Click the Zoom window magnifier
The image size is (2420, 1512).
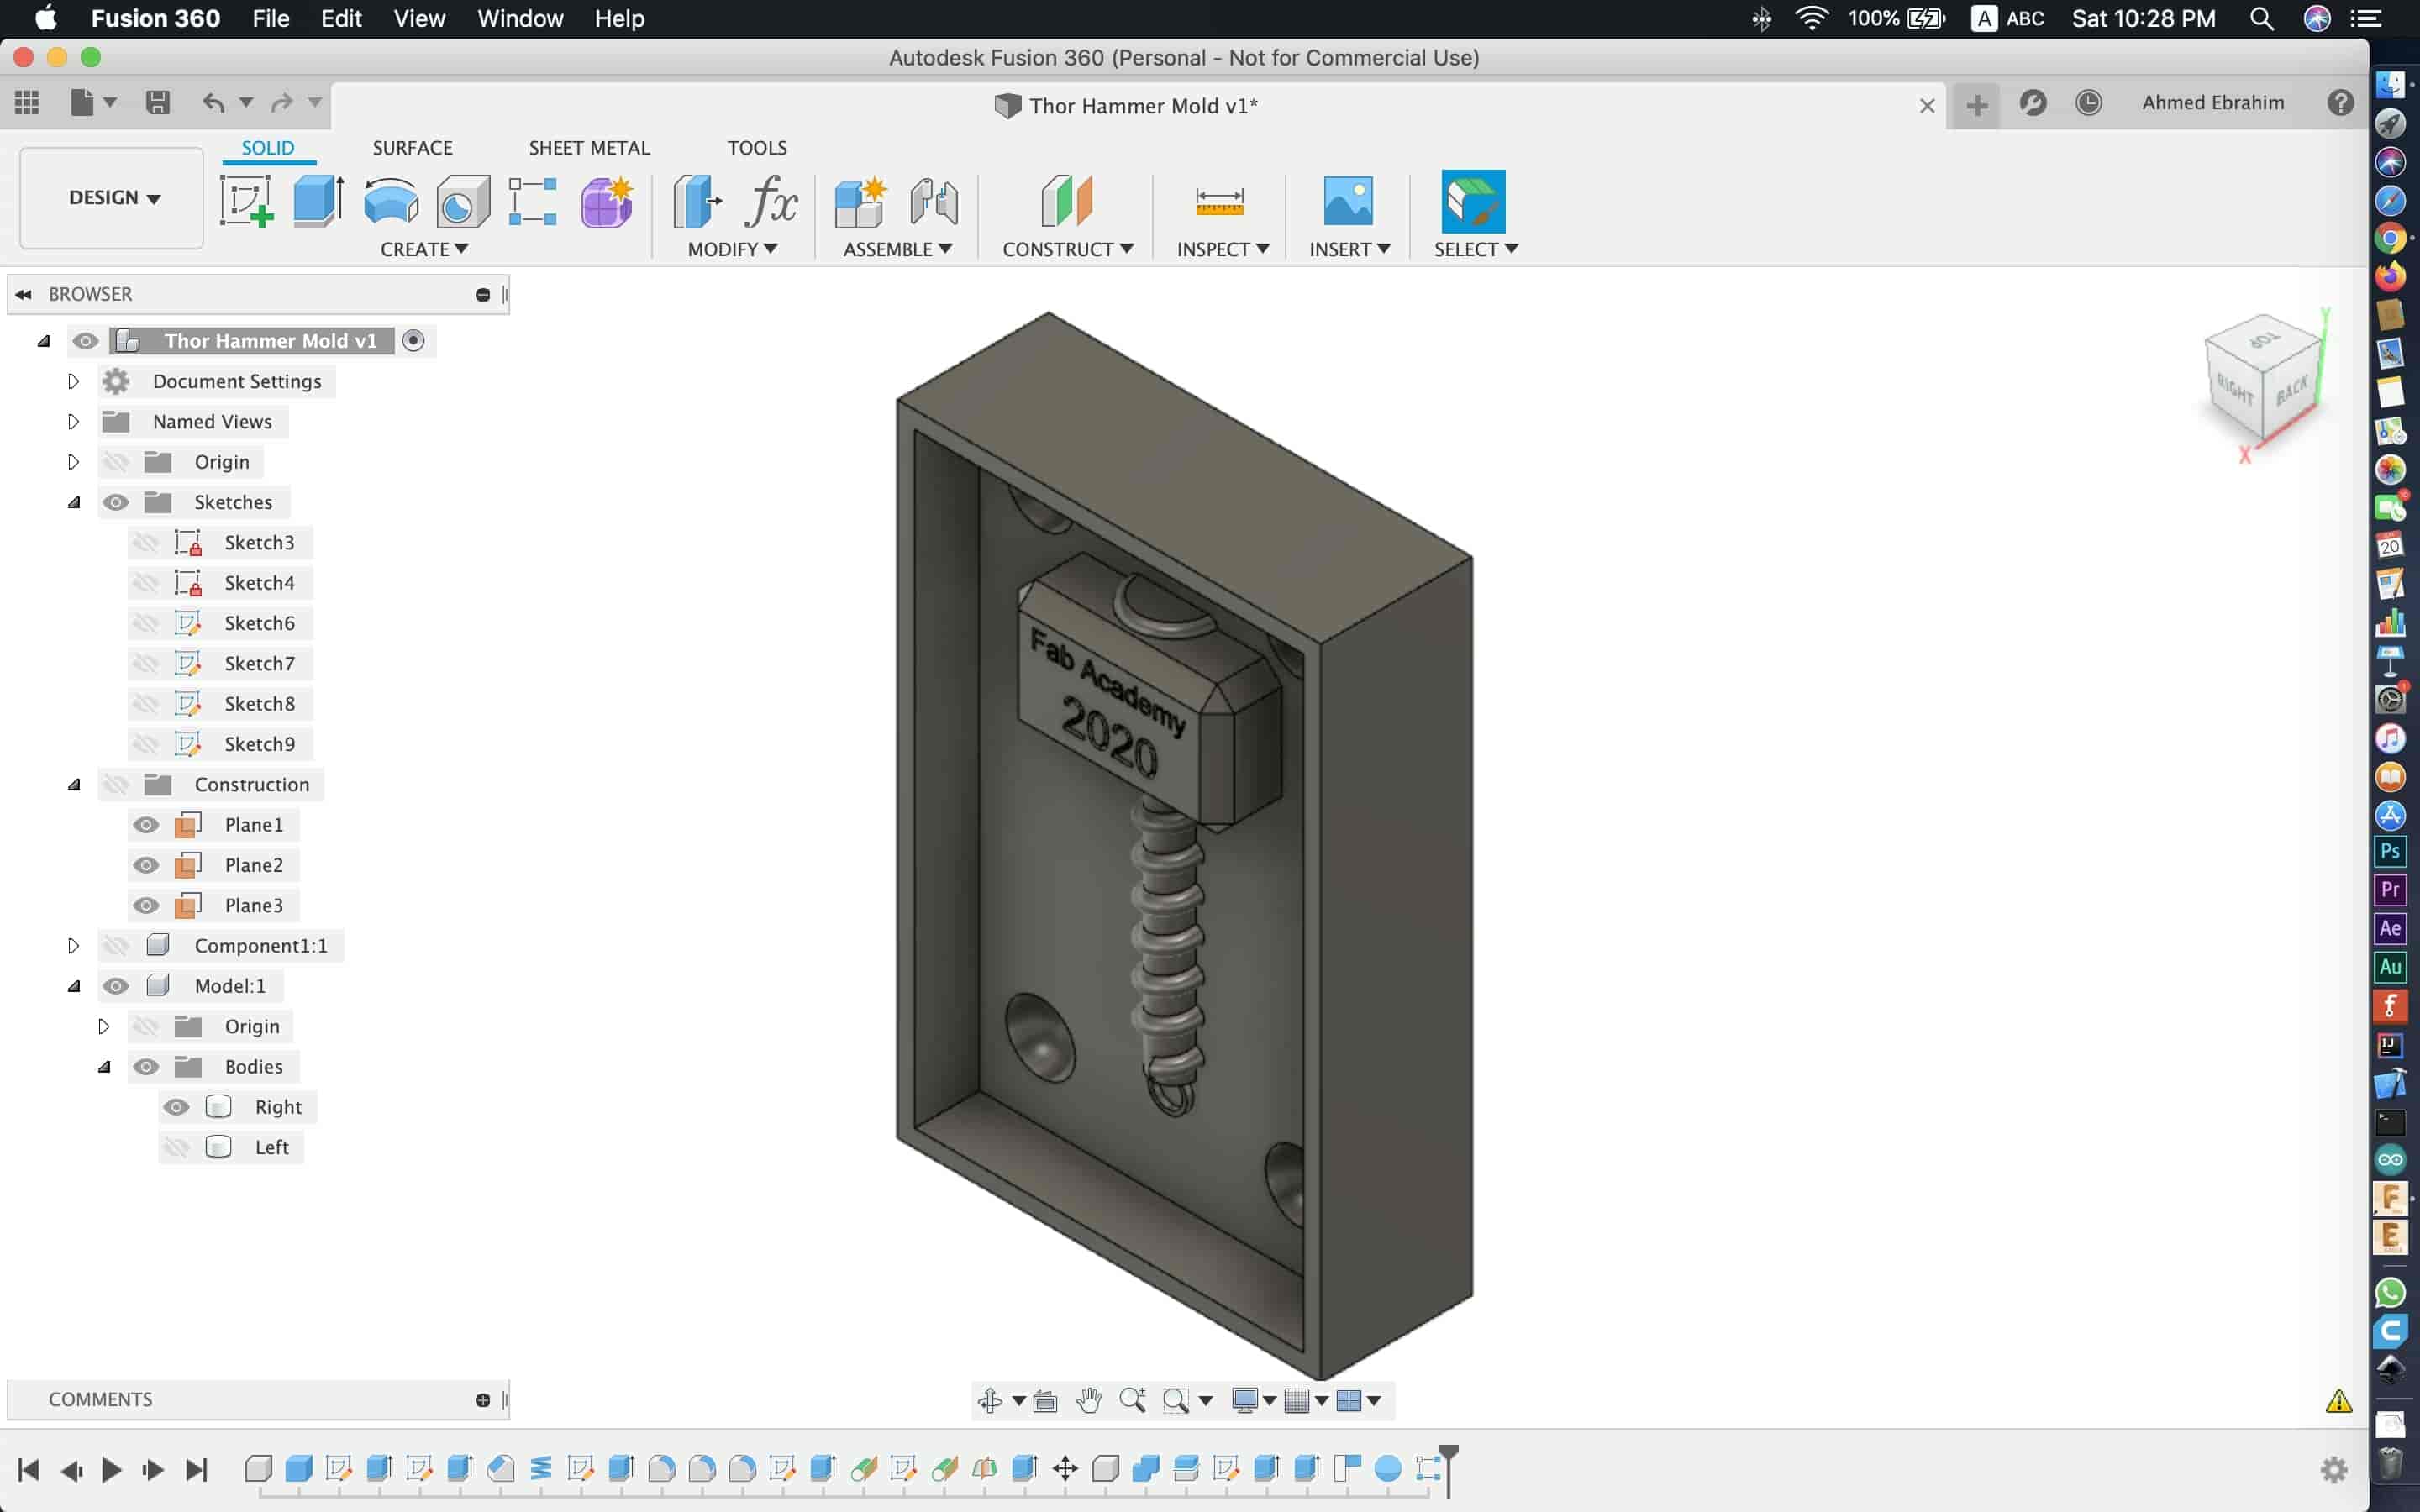coord(1176,1400)
